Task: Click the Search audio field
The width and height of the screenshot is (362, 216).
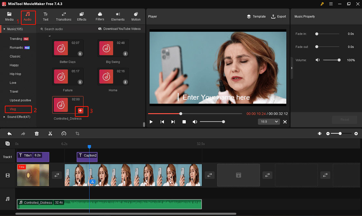Action: tap(67, 29)
